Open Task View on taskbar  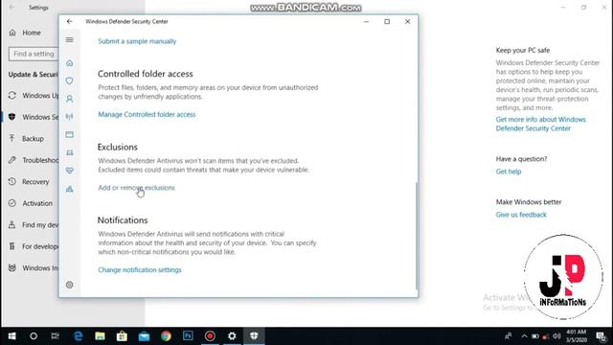56,336
